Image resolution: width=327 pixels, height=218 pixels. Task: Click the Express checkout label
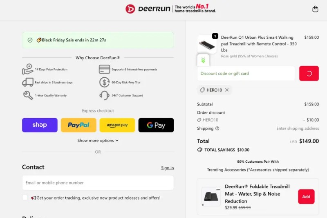pyautogui.click(x=98, y=110)
